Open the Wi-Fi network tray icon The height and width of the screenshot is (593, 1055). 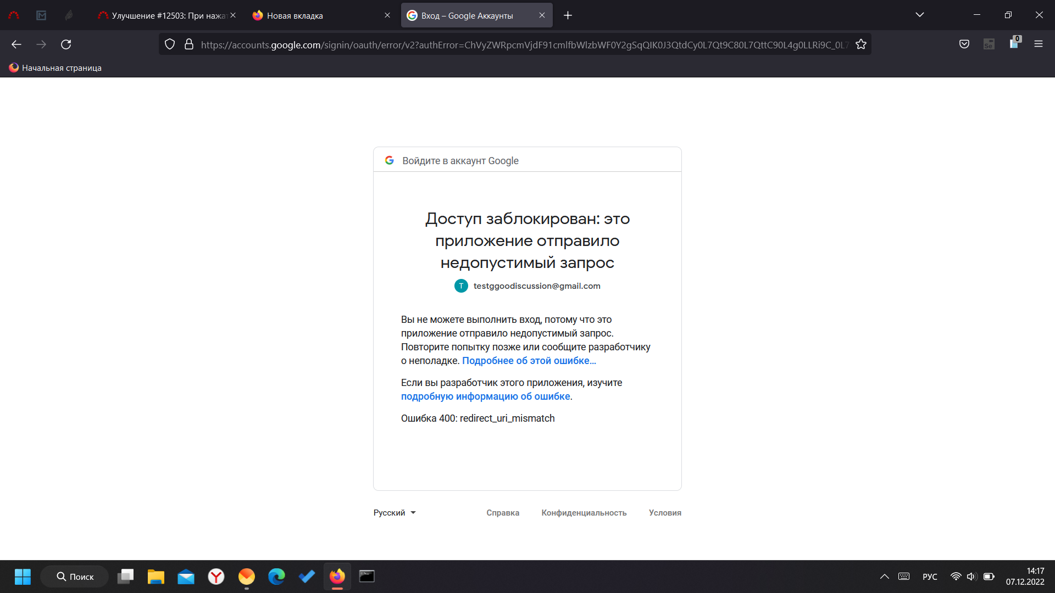coord(956,577)
